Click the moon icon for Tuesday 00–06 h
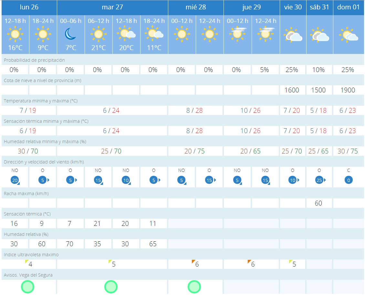This screenshot has height=296, width=365. point(70,34)
